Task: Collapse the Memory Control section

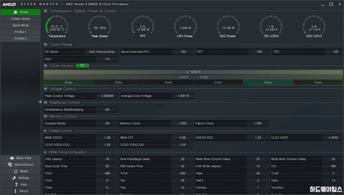Action: 45,116
